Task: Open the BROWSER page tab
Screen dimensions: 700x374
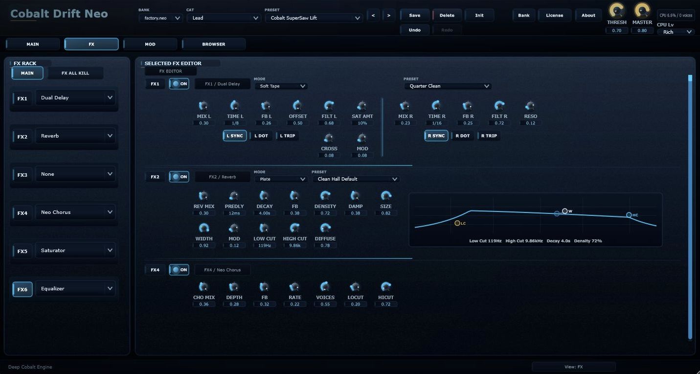Action: tap(214, 44)
